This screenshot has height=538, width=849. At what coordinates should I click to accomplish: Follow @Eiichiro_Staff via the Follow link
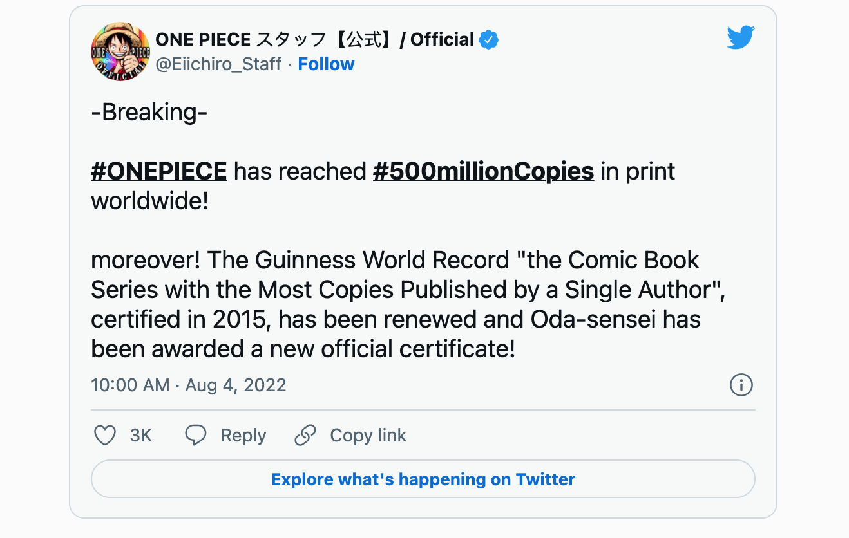pos(326,64)
